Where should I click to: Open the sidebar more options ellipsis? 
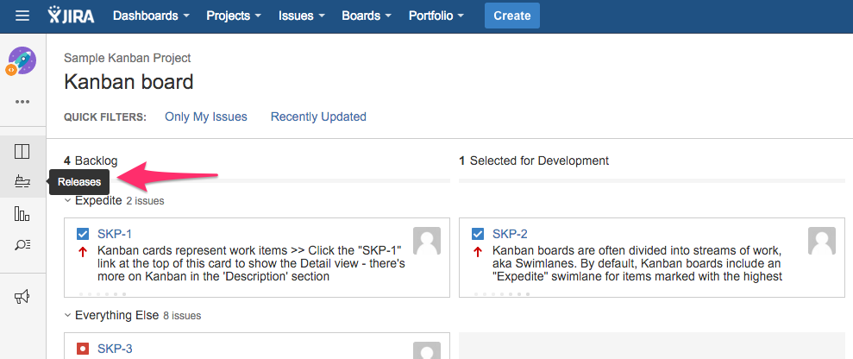[22, 102]
